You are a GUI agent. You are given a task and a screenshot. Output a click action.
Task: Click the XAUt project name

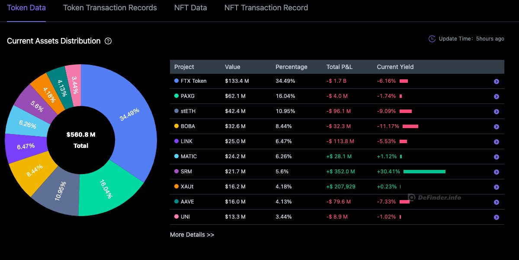[x=188, y=187]
